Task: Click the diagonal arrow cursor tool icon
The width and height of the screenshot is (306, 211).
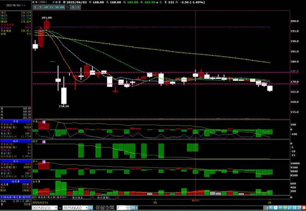Action: click(x=271, y=208)
